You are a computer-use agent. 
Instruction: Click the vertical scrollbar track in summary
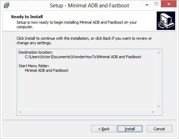point(158,79)
